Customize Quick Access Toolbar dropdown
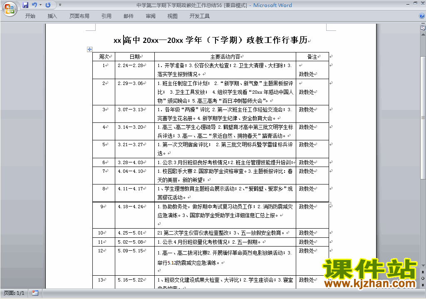This screenshot has width=426, height=299. pyautogui.click(x=60, y=5)
